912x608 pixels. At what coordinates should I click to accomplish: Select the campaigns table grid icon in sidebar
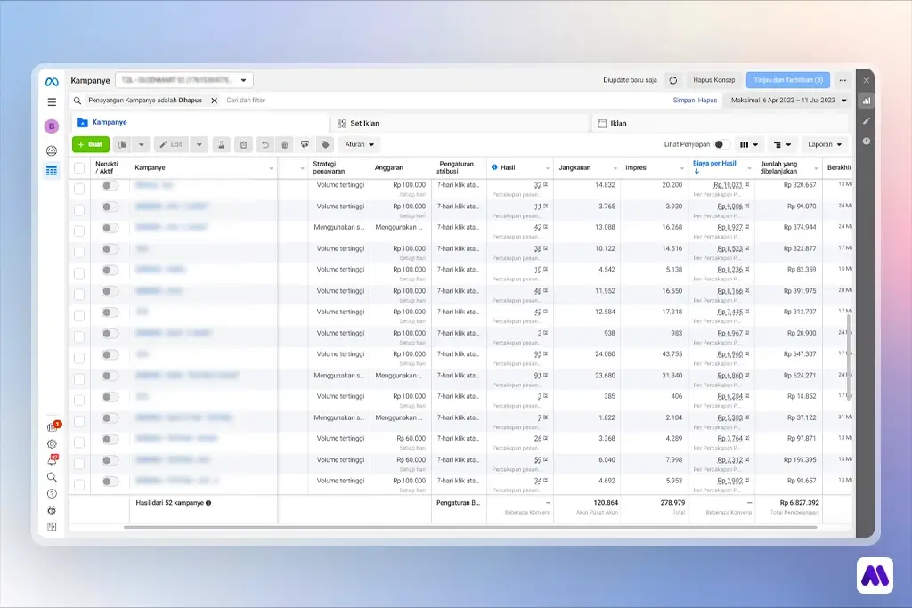(x=52, y=171)
